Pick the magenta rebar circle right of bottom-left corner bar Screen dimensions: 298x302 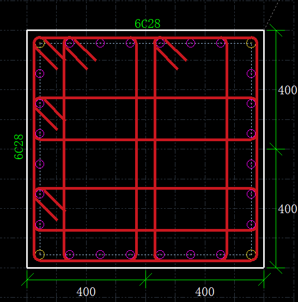(x=70, y=255)
